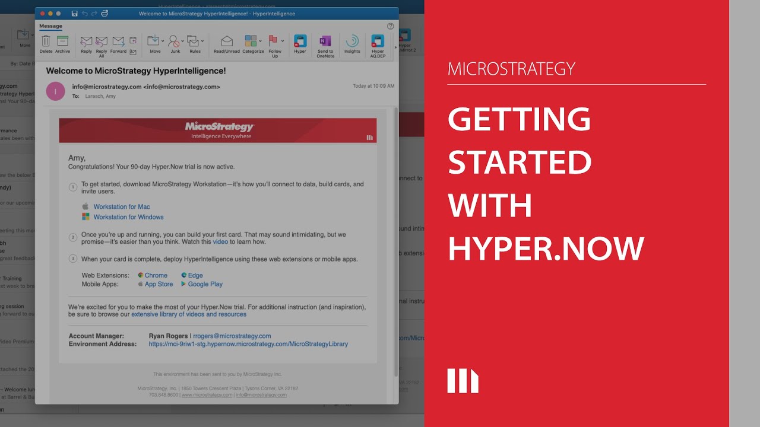
Task: Open the Google Play link
Action: (205, 284)
